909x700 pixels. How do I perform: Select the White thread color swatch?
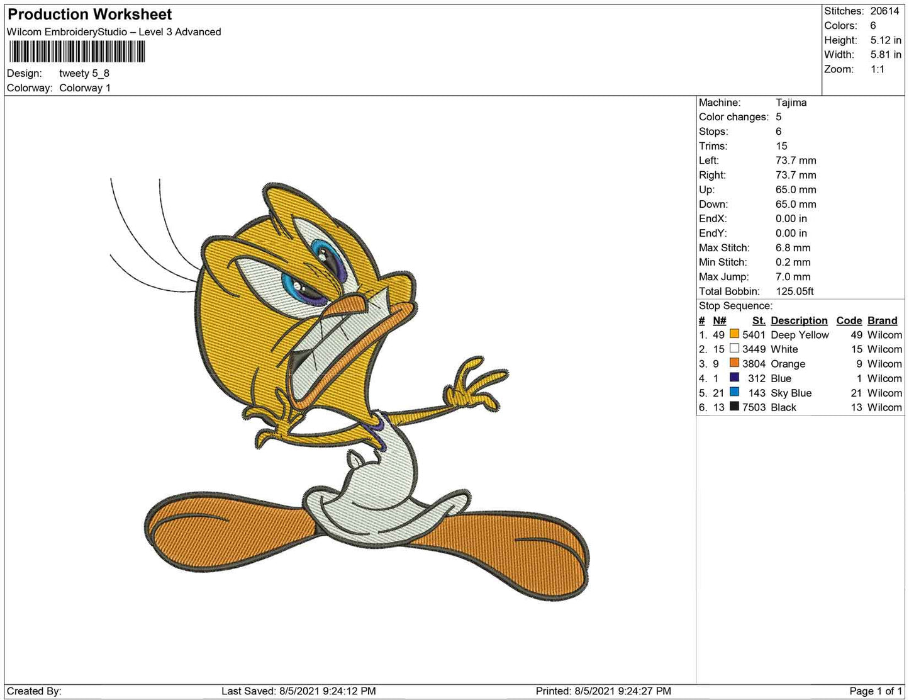point(734,349)
